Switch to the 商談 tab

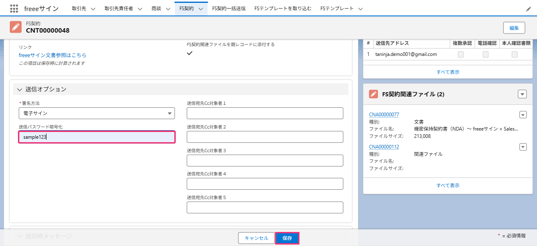tap(156, 9)
